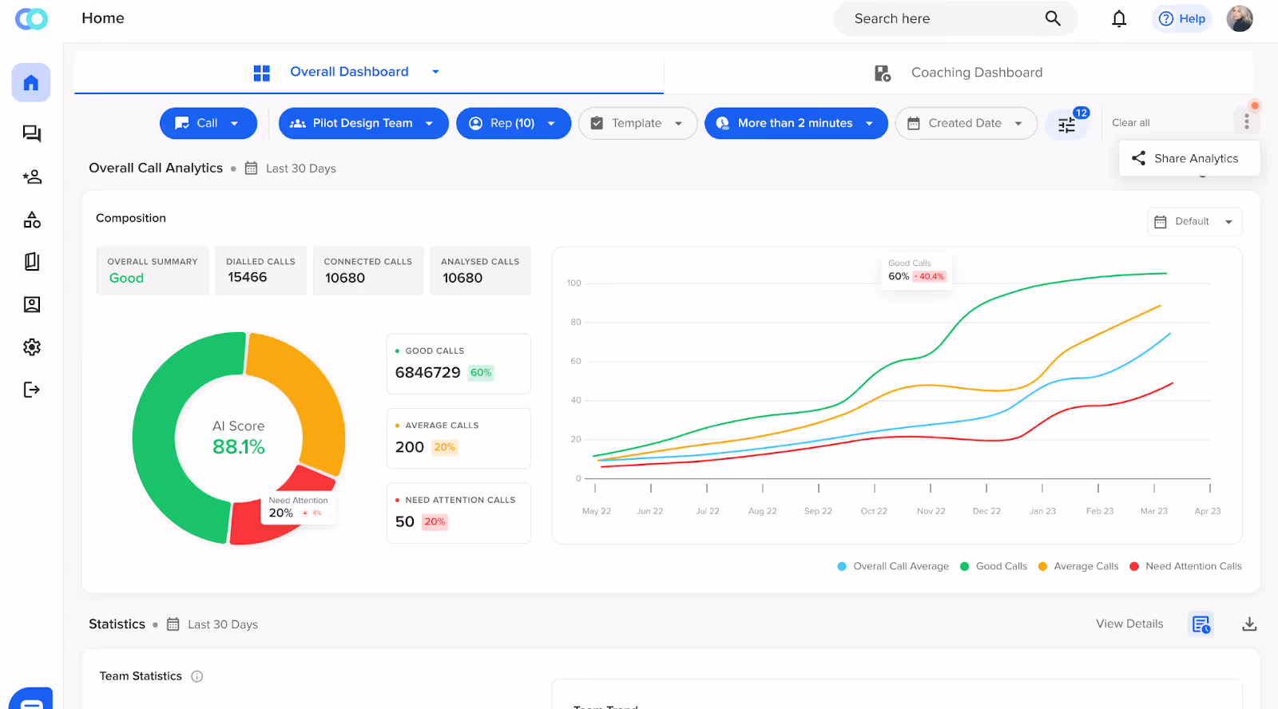Screen dimensions: 1278x709
Task: Click the notifications bell icon
Action: pos(1119,18)
